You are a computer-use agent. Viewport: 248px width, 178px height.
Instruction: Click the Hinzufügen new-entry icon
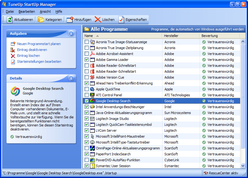pyautogui.click(x=70, y=20)
